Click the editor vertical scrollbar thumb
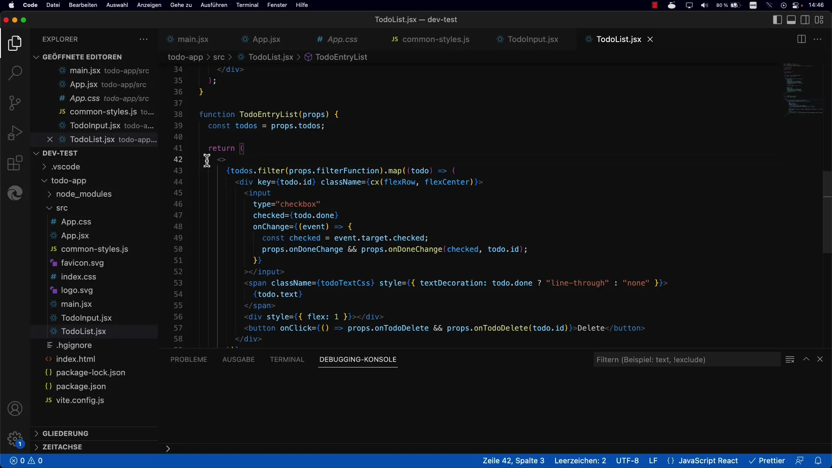Viewport: 832px width, 468px height. 827,212
